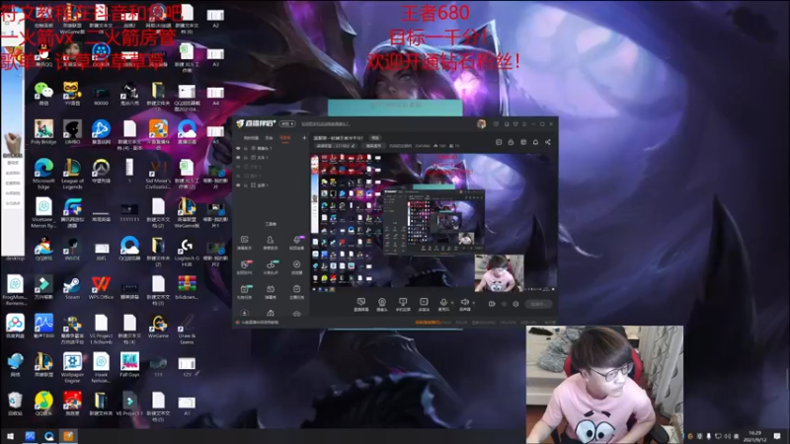Select the orange highlighted scene tab
This screenshot has width=790, height=444.
285,138
